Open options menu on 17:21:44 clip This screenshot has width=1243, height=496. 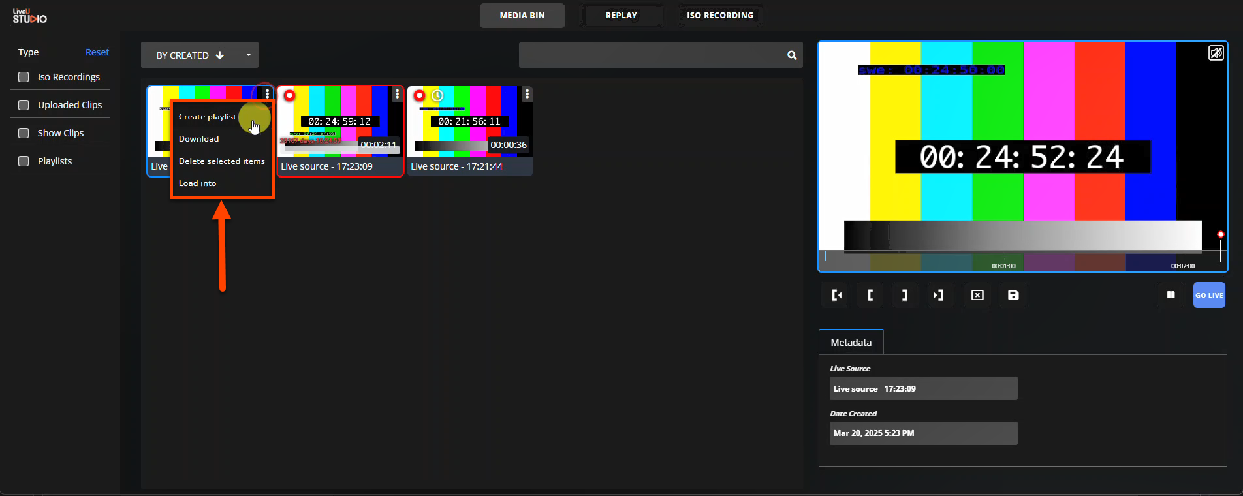[527, 94]
